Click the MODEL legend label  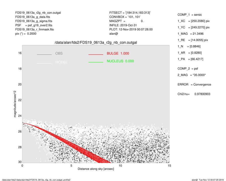[x=61, y=62]
